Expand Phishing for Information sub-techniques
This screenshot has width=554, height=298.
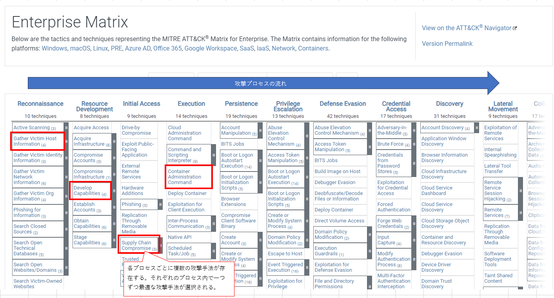pyautogui.click(x=66, y=213)
